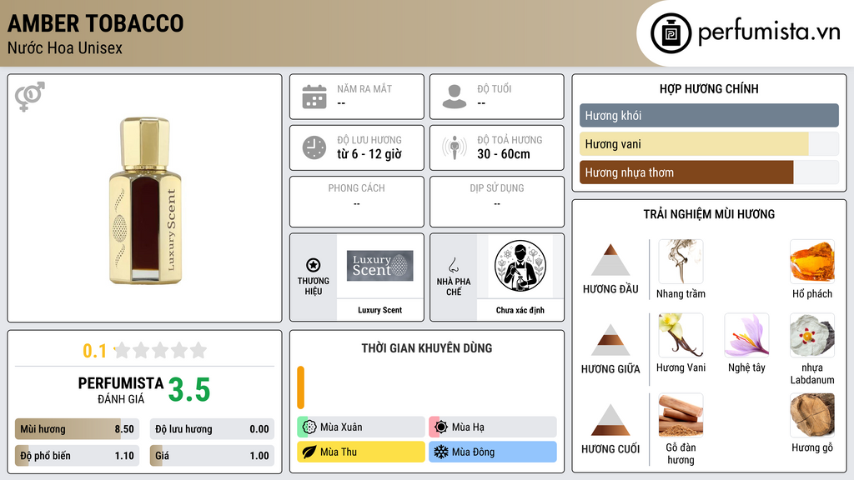Click the five-star rating row
This screenshot has height=480, width=854.
(161, 351)
